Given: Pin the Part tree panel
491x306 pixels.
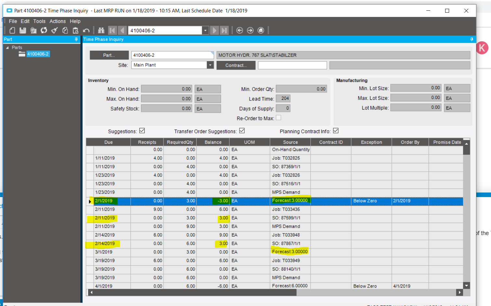Looking at the screenshot, I should (x=76, y=39).
